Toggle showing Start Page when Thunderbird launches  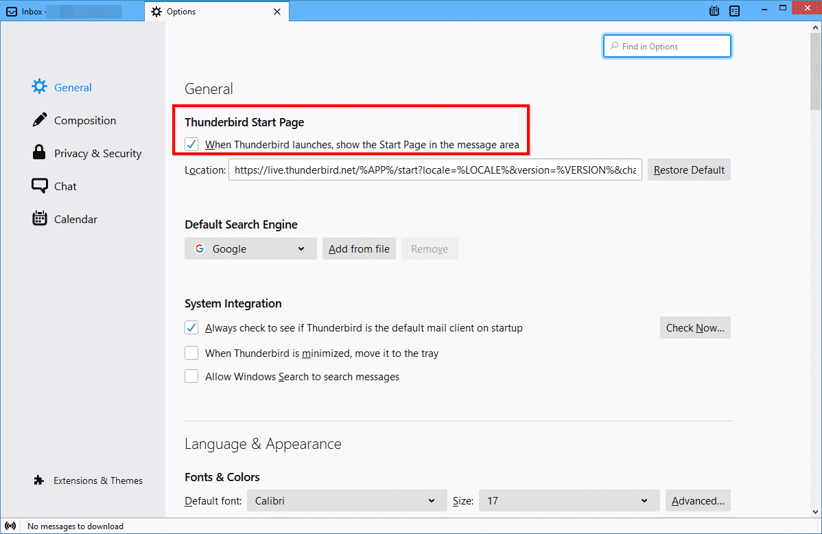(191, 144)
